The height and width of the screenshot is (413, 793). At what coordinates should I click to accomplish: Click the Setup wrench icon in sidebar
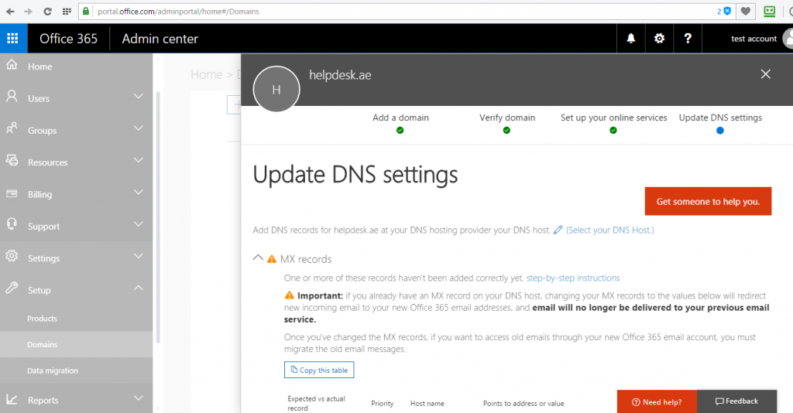pos(12,288)
